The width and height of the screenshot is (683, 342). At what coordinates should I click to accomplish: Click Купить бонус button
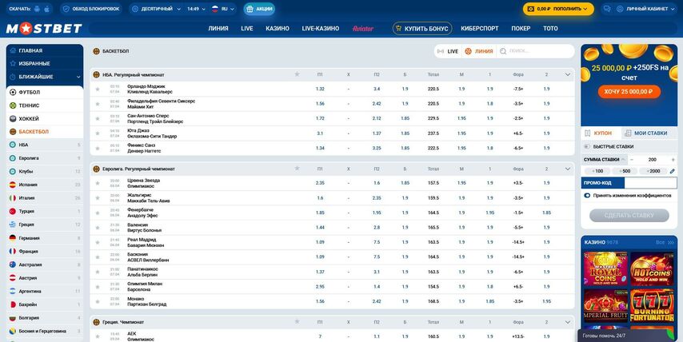pyautogui.click(x=422, y=28)
